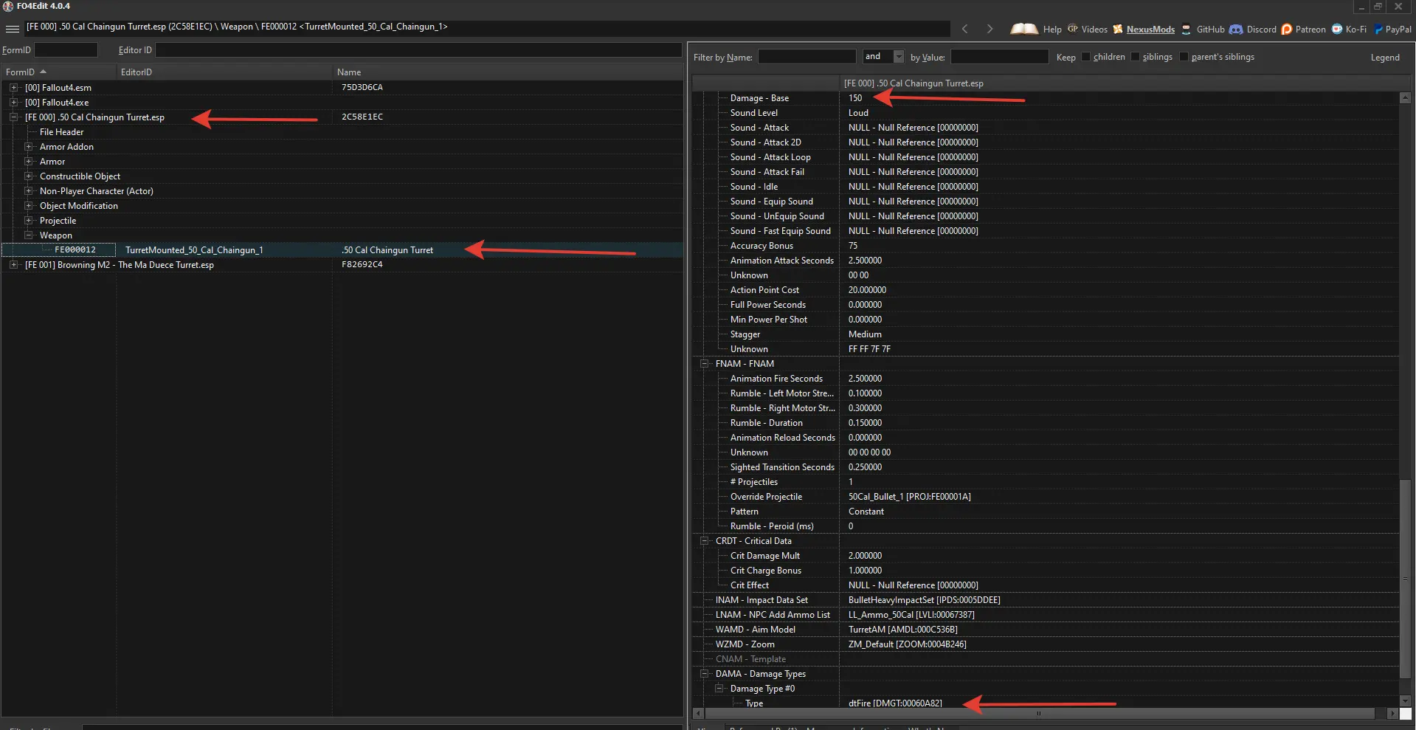Click the Ko-Fi cup icon
1416x730 pixels.
pyautogui.click(x=1337, y=30)
